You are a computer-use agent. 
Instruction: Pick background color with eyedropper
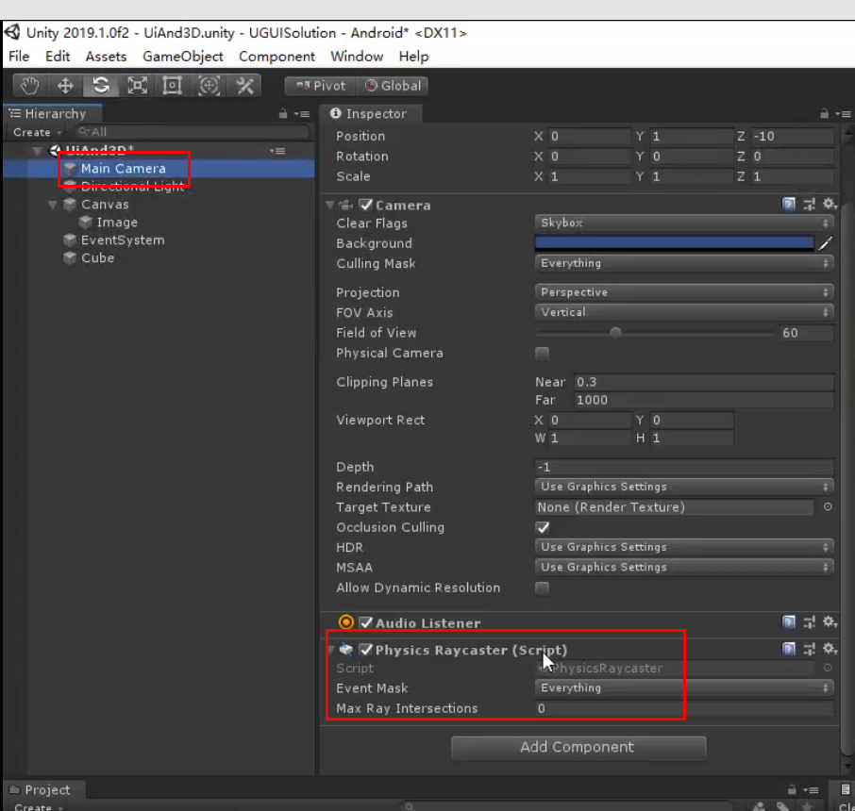(x=826, y=243)
